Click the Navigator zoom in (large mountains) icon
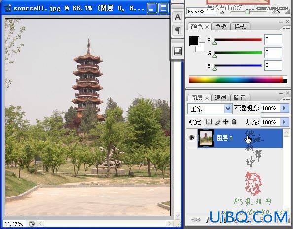Screen dimensions: 293x229 (276, 12)
